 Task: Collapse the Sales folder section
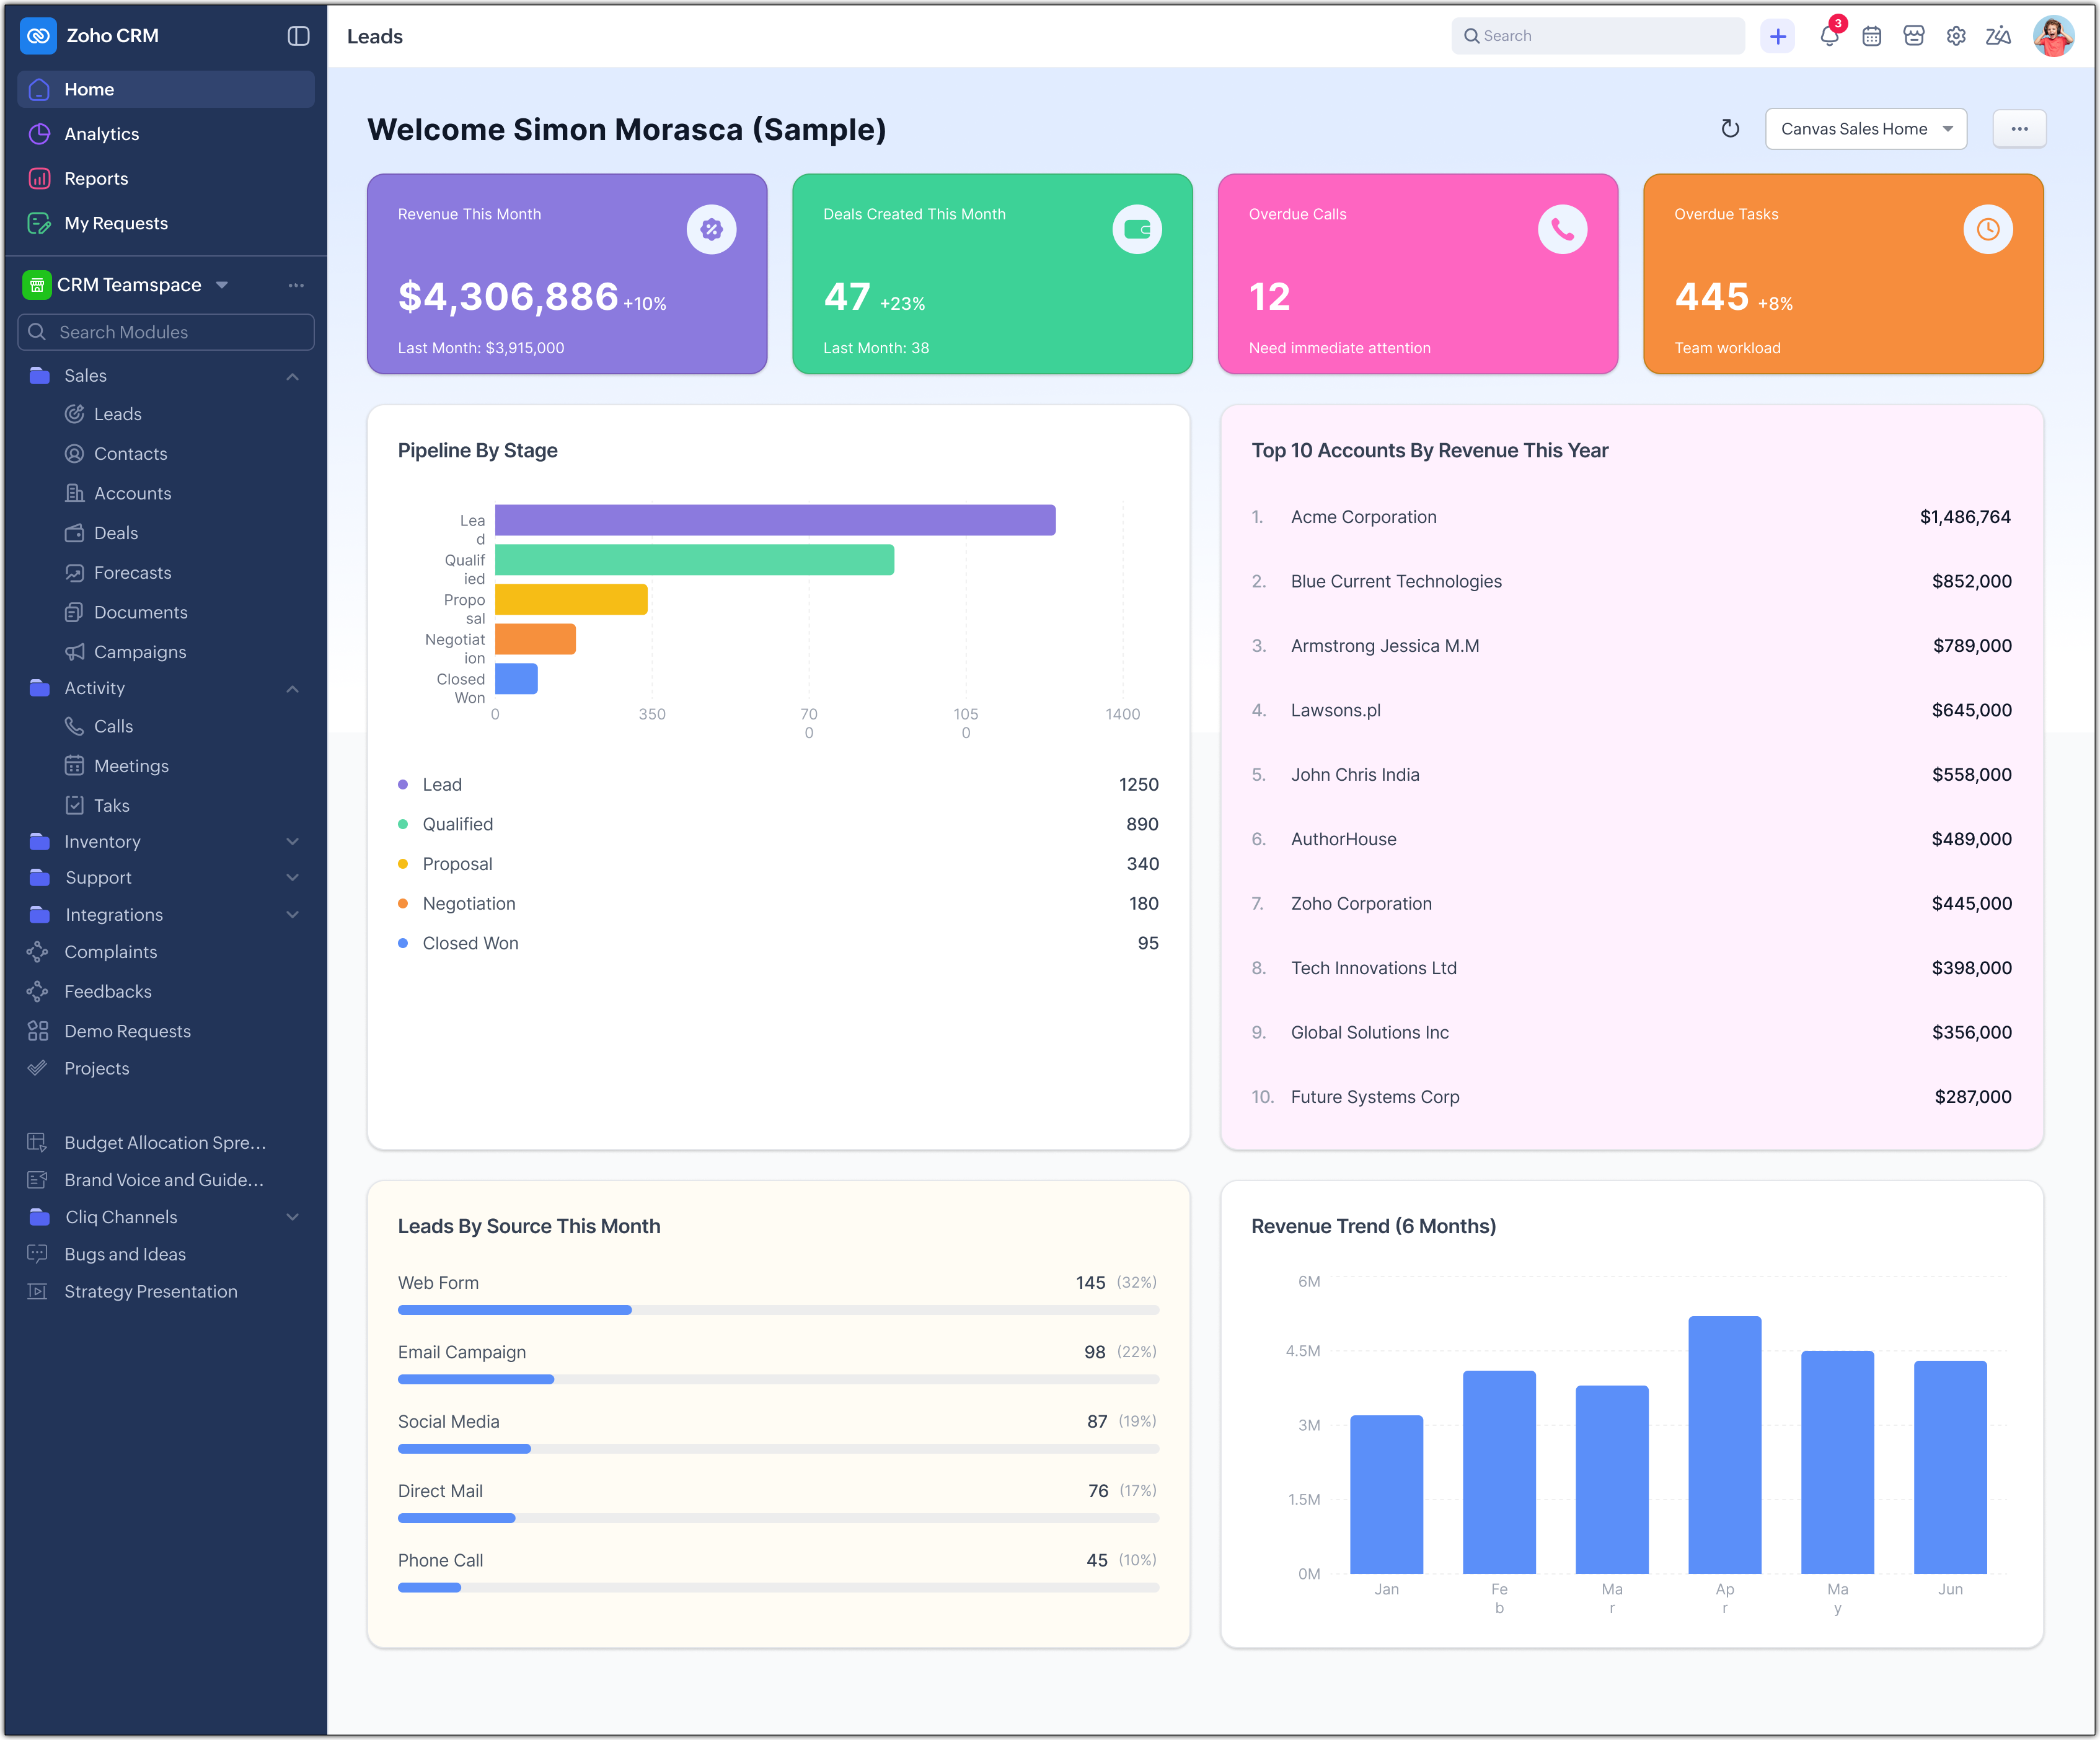click(292, 377)
